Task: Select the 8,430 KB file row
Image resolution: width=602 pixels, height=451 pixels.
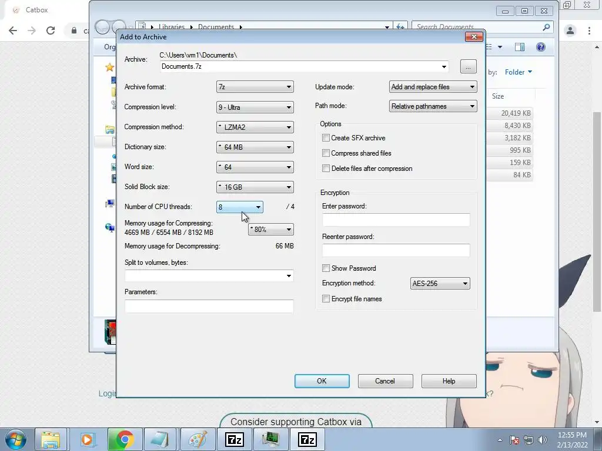Action: click(x=510, y=126)
